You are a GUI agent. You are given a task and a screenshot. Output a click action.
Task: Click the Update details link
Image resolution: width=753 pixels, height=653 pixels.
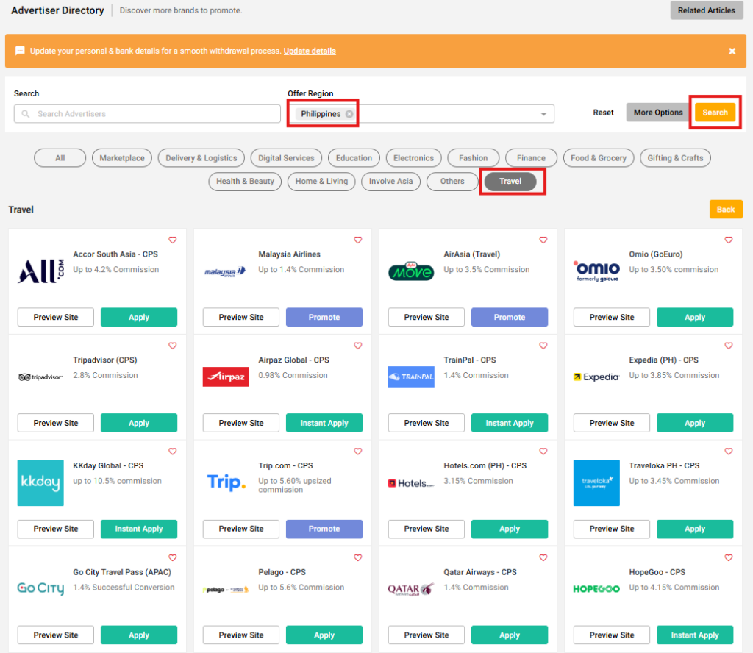(x=310, y=51)
